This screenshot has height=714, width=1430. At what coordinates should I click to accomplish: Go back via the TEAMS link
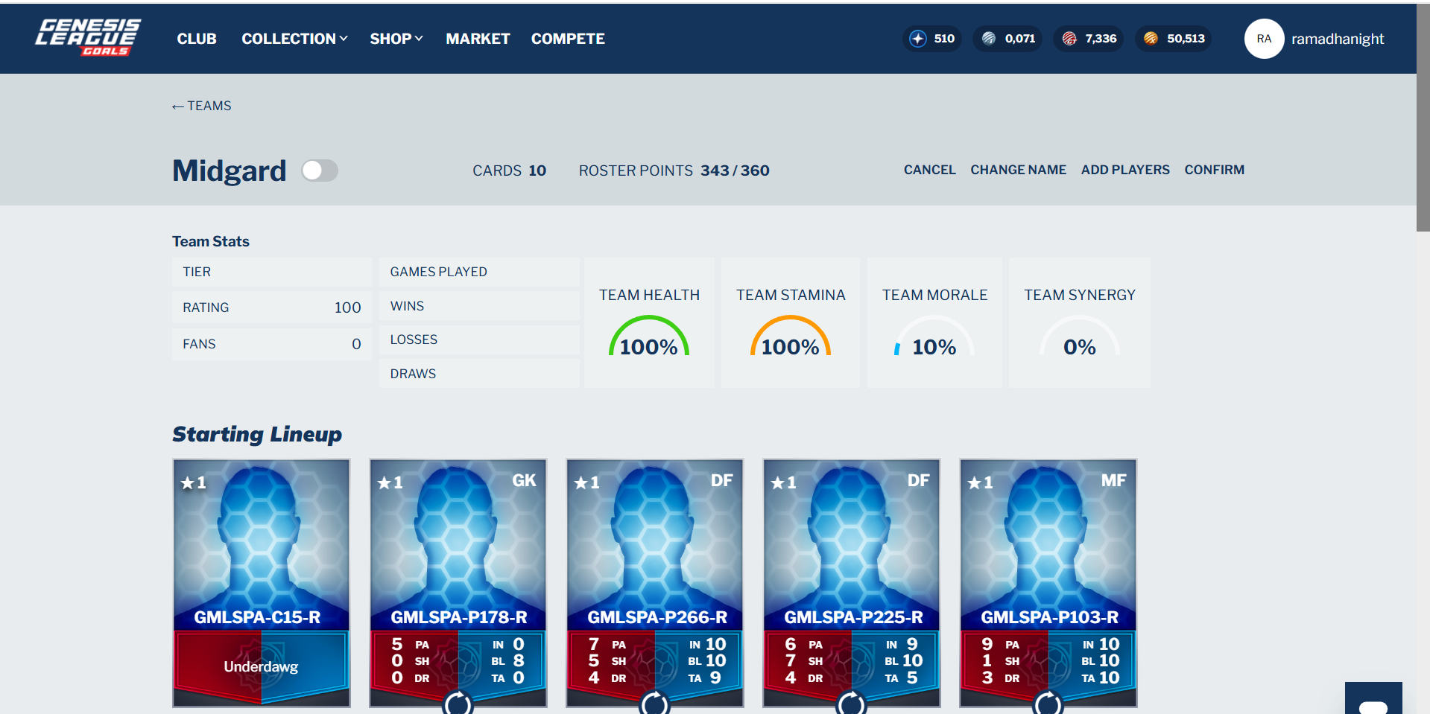(201, 106)
